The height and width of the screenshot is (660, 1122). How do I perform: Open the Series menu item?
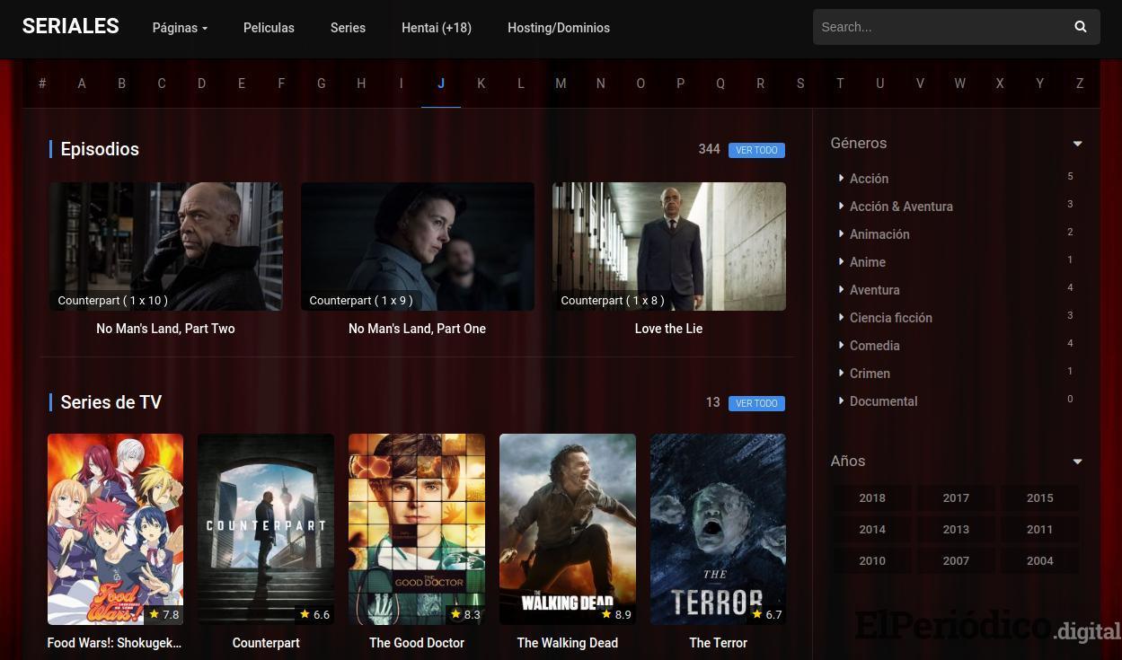point(348,28)
